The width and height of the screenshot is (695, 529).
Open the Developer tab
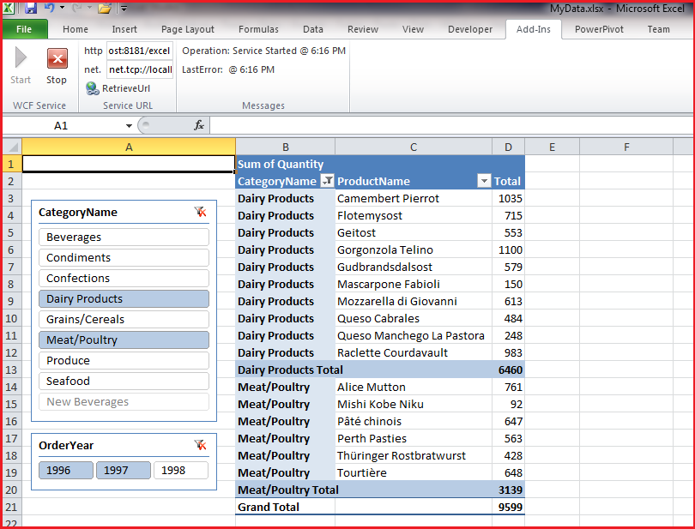pos(470,29)
